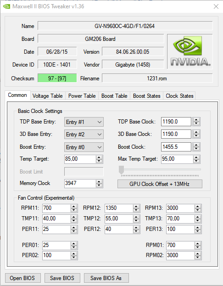Viewport: 223px width, 286px height.
Task: Click the Board field GM206 Board
Action: tap(101, 39)
